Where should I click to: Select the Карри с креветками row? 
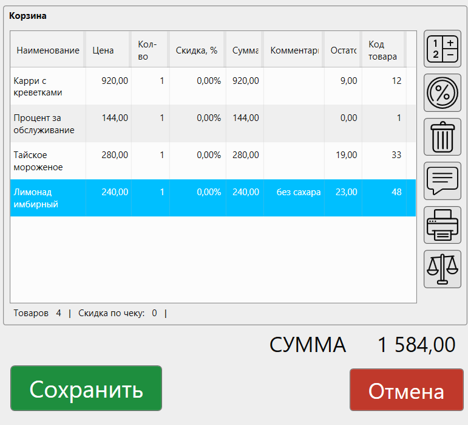point(48,86)
